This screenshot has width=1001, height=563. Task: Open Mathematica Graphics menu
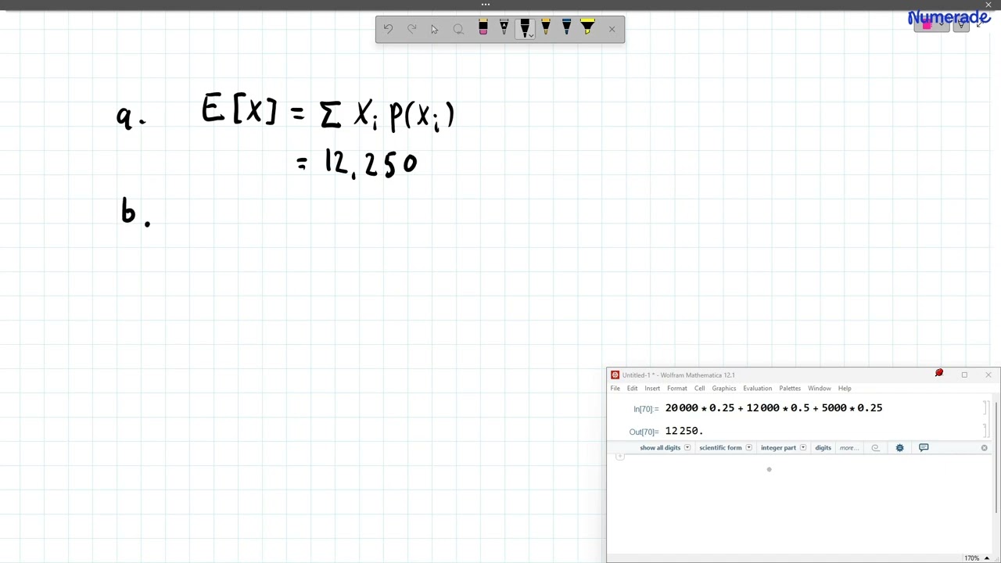click(724, 388)
